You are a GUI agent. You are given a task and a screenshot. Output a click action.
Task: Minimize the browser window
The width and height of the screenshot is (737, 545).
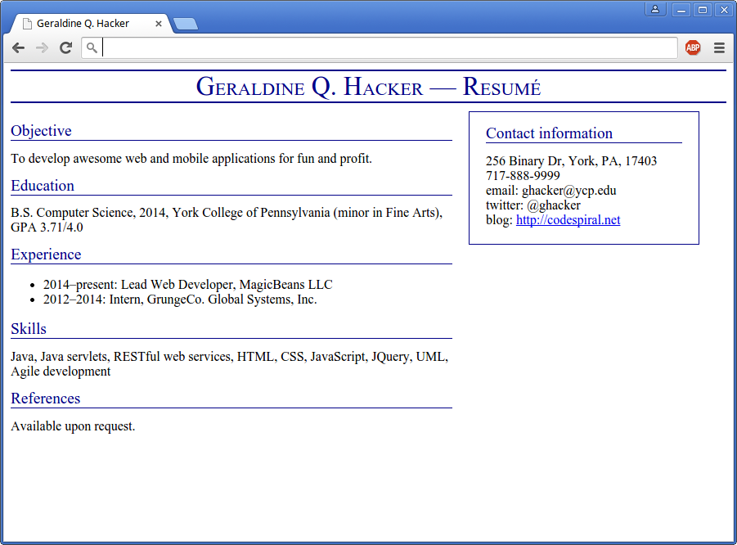(x=681, y=10)
